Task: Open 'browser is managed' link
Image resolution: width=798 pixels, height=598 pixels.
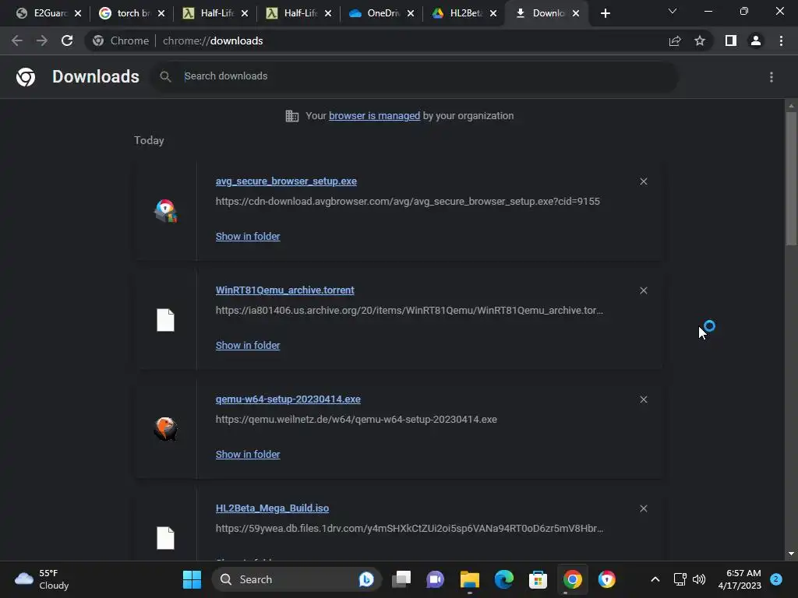Action: coord(375,116)
